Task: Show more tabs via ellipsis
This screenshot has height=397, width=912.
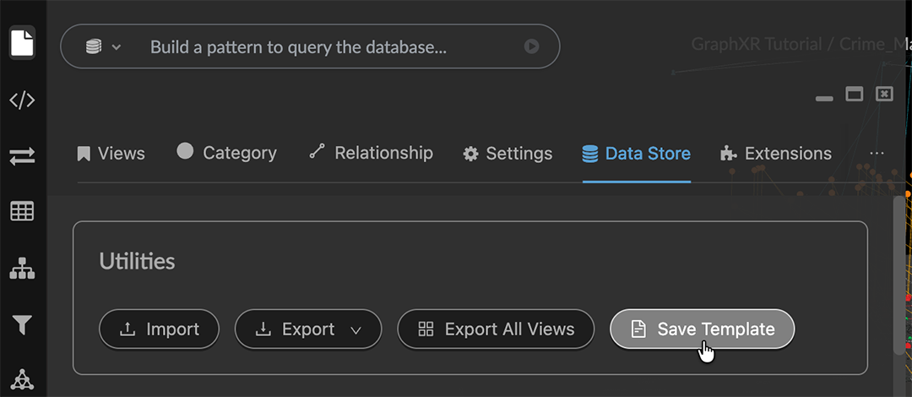Action: click(x=877, y=154)
